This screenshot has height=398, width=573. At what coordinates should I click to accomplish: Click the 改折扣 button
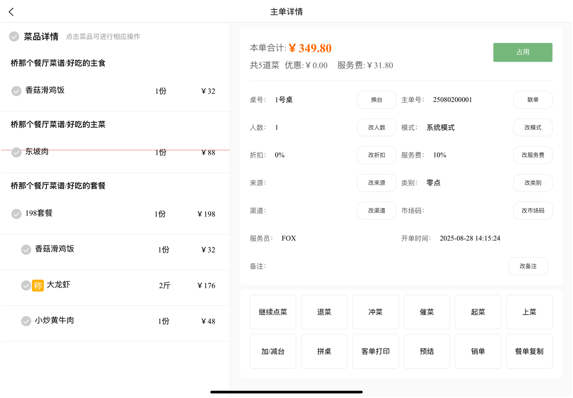[x=376, y=155]
